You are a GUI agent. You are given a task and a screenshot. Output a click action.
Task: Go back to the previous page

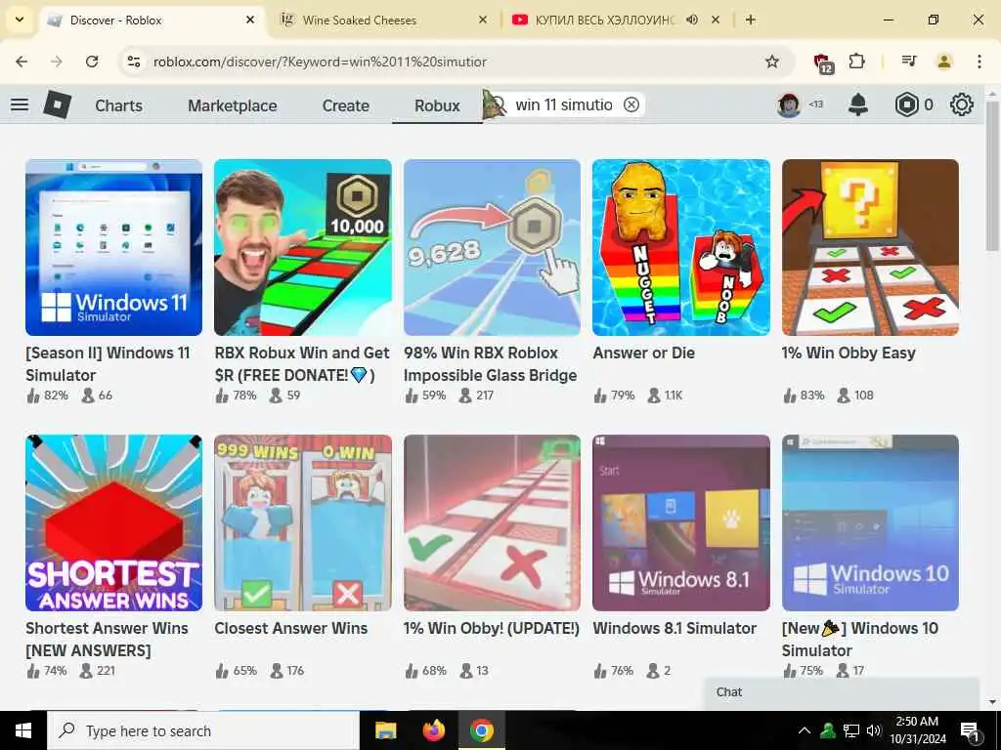[22, 62]
